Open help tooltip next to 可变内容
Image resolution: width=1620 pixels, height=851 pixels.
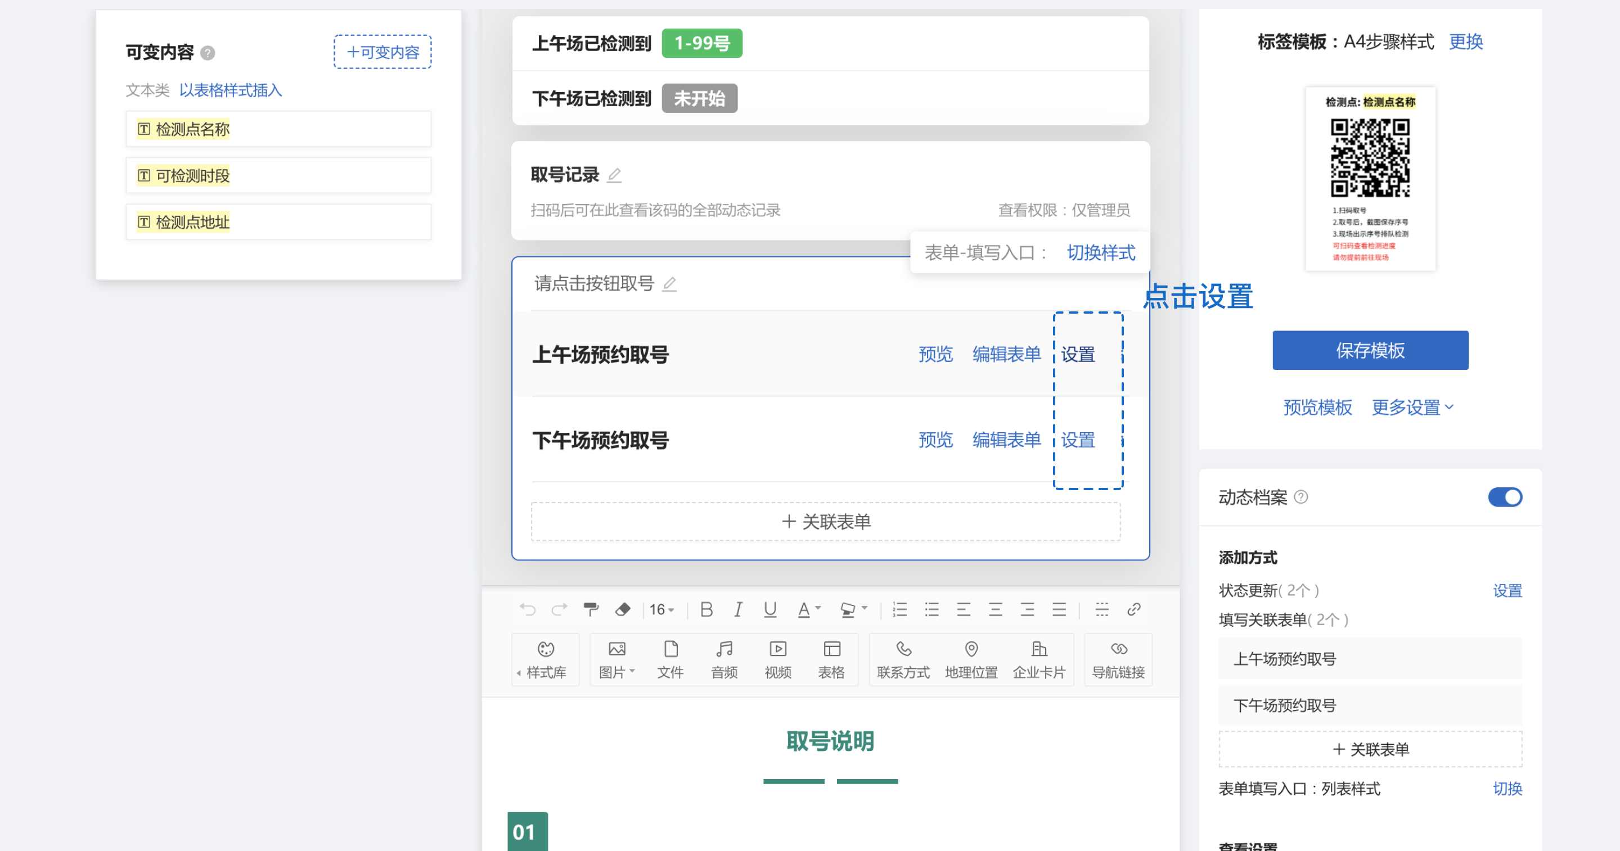(208, 53)
